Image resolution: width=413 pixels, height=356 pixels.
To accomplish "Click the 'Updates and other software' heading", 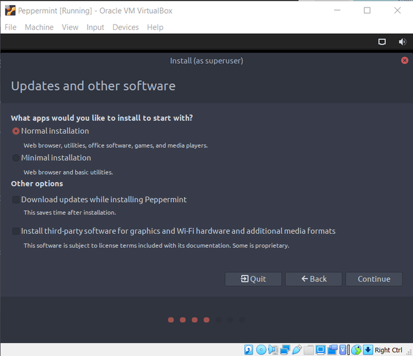I will coord(93,86).
